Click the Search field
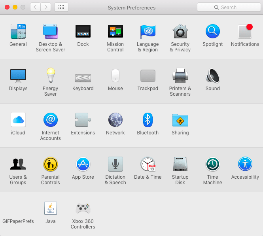 [x=229, y=8]
